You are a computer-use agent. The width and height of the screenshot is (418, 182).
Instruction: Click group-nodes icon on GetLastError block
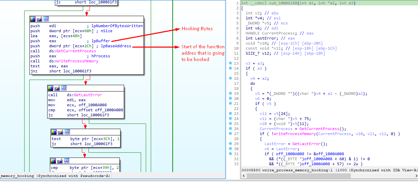pyautogui.click(x=64, y=88)
